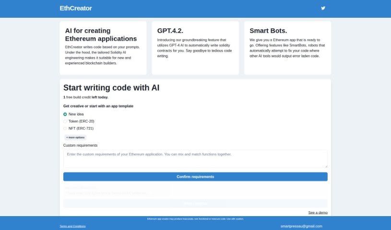The image size is (391, 230).
Task: Click the Confirm requirements button
Action: pos(195,177)
